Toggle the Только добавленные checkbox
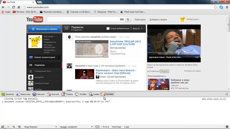This screenshot has width=230, height=129. (108, 28)
